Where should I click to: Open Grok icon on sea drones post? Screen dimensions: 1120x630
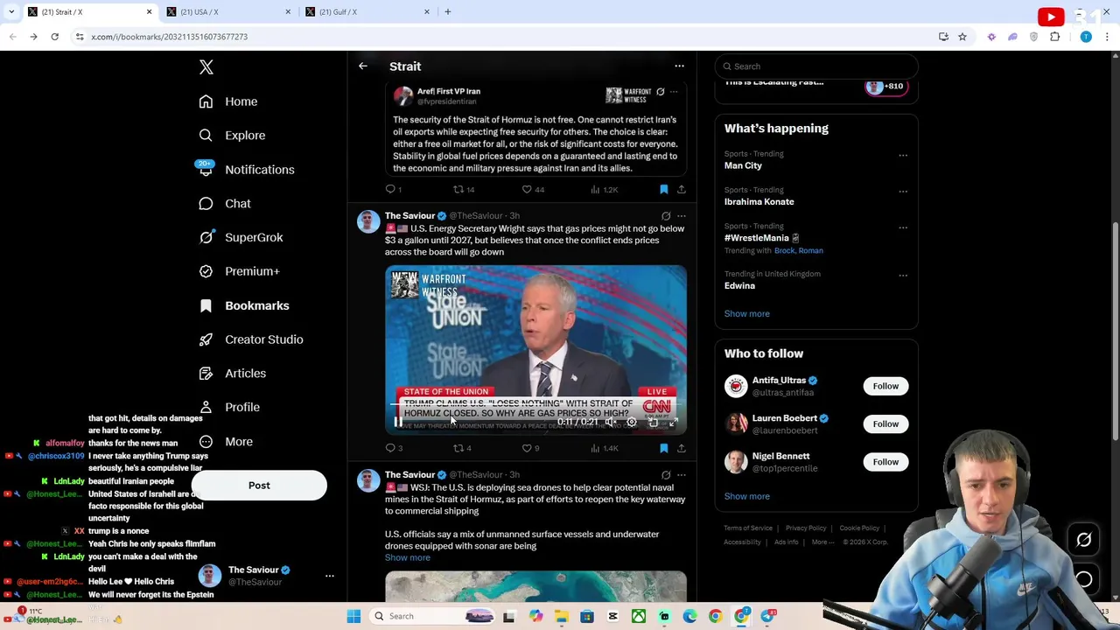[x=666, y=475]
